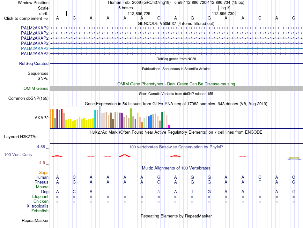Image resolution: width=303 pixels, height=228 pixels.
Task: Click the RefSeq Curated intron line
Action: pos(176,63)
